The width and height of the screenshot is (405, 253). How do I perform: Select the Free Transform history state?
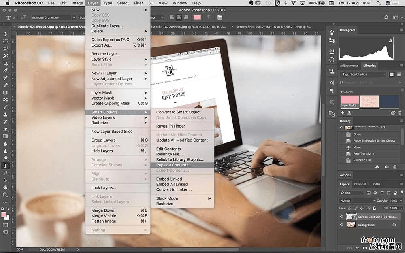pos(364,154)
